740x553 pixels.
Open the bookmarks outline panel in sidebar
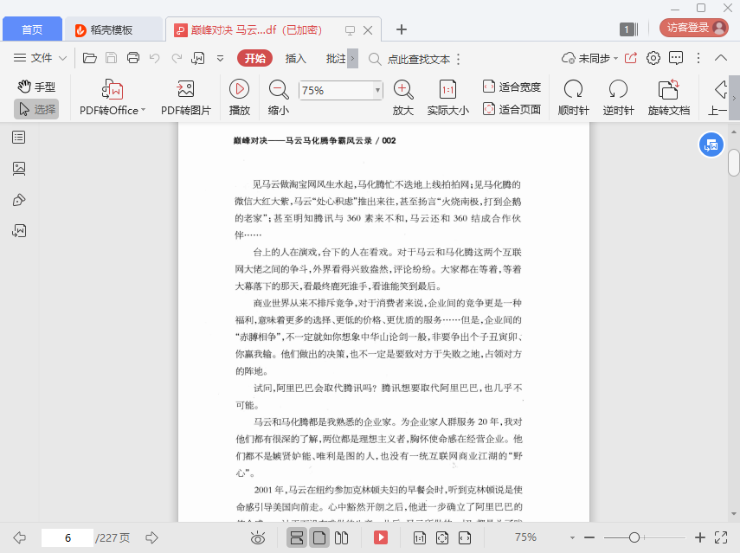click(x=19, y=138)
